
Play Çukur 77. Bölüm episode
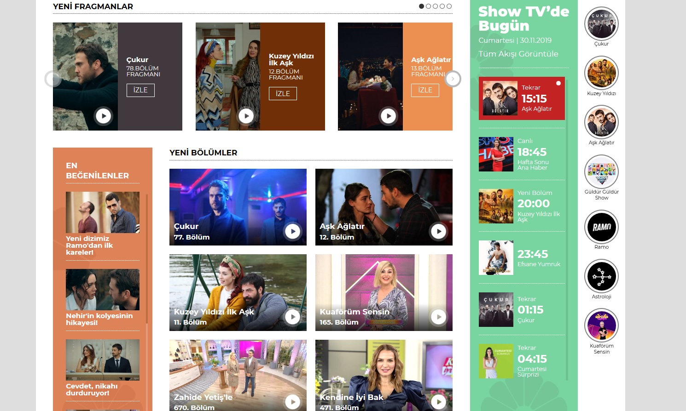tap(292, 231)
